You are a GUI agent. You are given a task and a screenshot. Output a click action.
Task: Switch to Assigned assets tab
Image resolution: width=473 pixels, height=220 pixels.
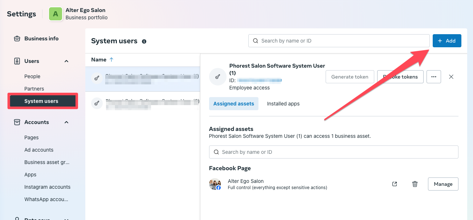234,104
